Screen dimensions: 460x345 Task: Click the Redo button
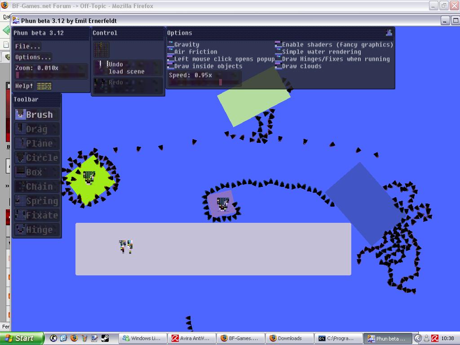[128, 86]
